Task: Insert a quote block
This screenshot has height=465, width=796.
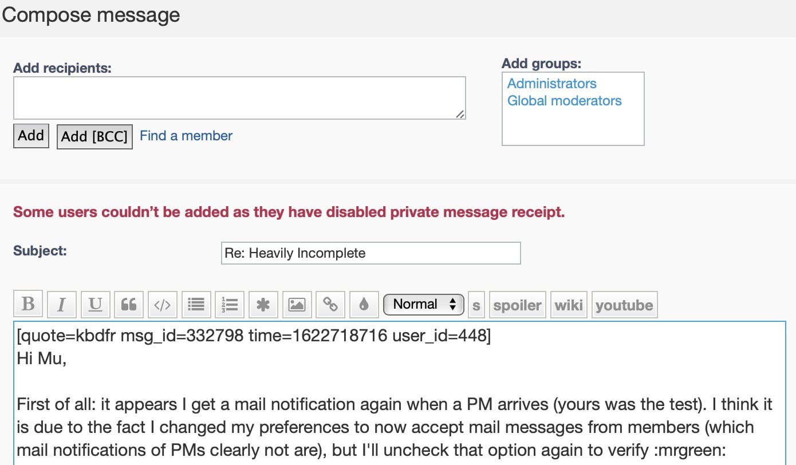Action: (129, 304)
